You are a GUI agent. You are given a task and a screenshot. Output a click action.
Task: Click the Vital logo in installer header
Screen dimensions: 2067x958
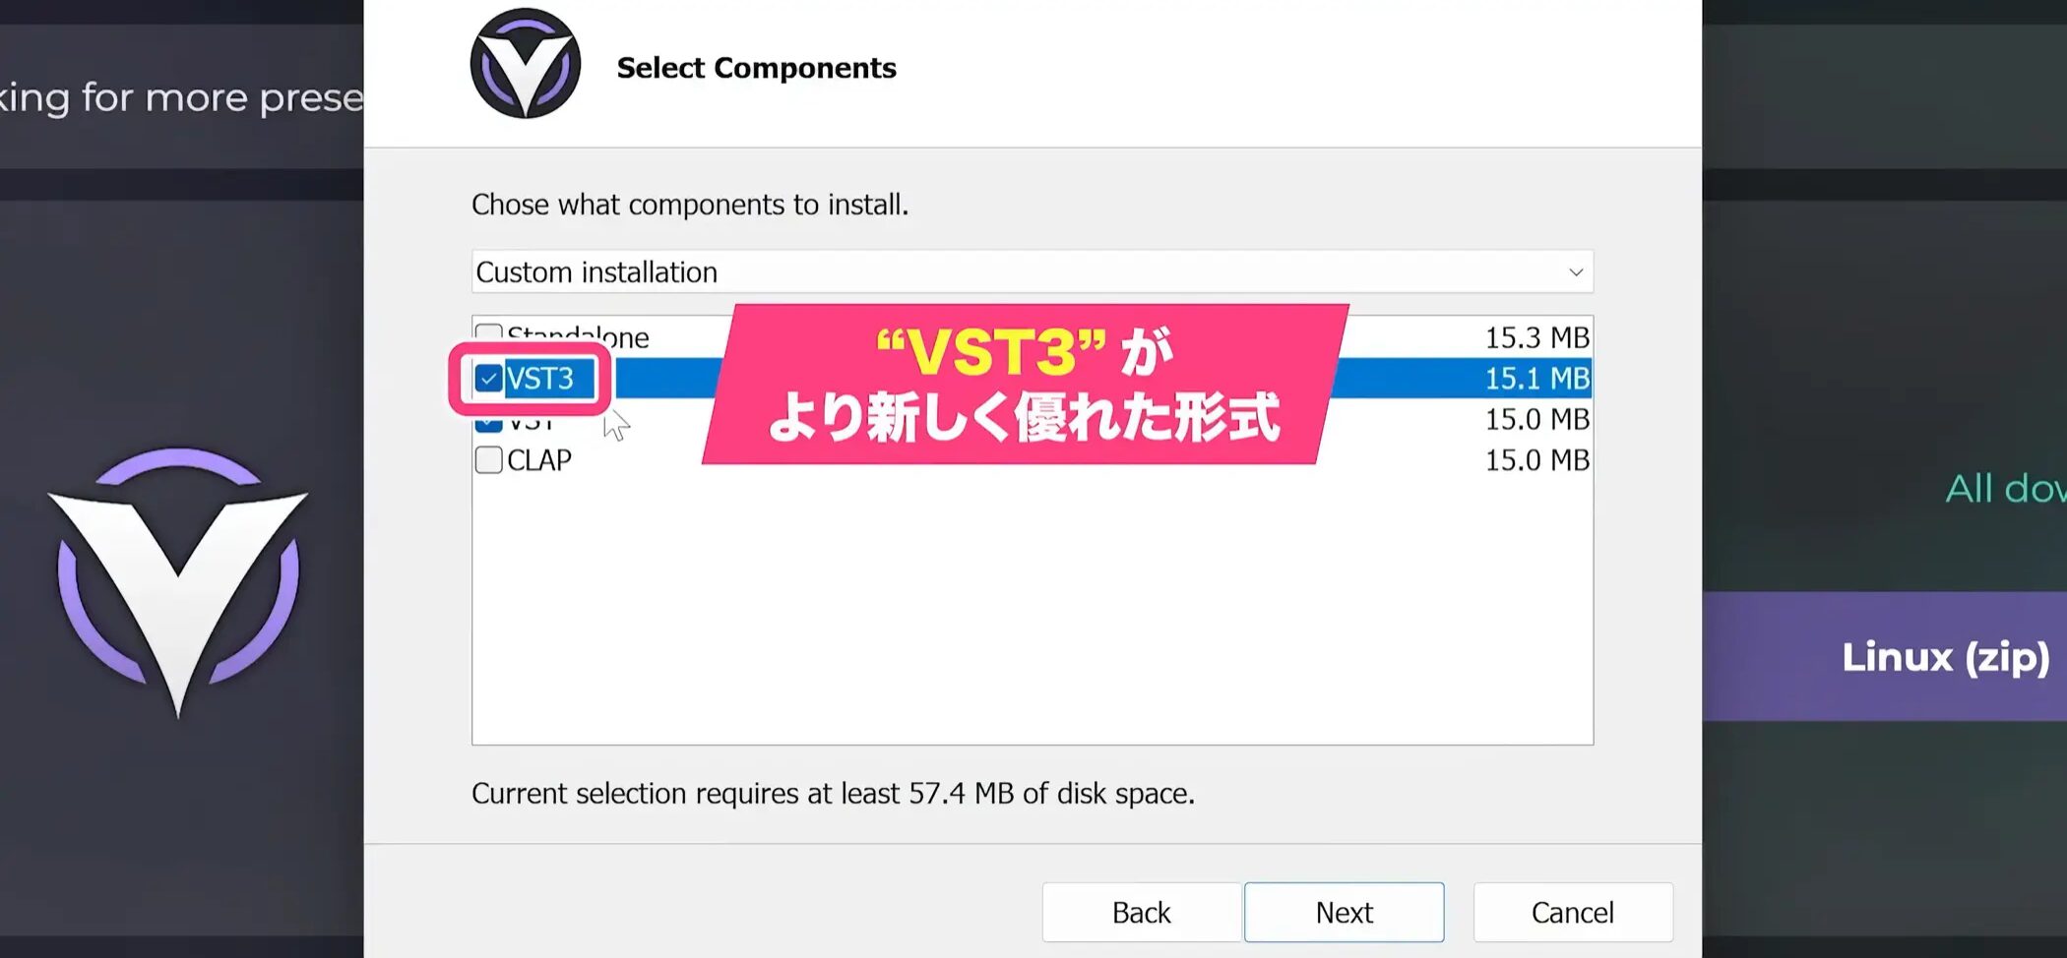526,65
